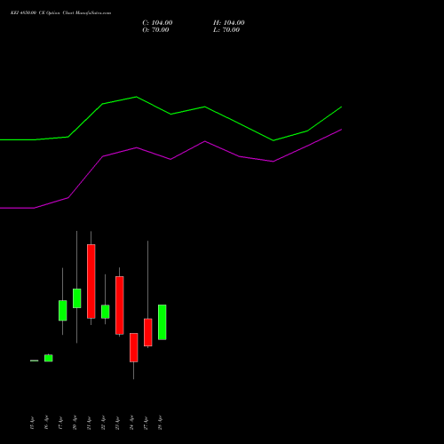Viewport: 444px width, 444px height.
Task: Click the 28 Apr date axis label
Action: (x=160, y=423)
